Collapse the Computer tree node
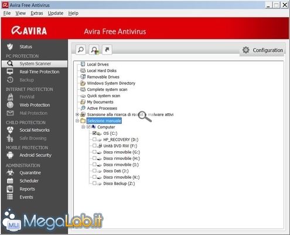The image size is (290, 235). click(83, 127)
